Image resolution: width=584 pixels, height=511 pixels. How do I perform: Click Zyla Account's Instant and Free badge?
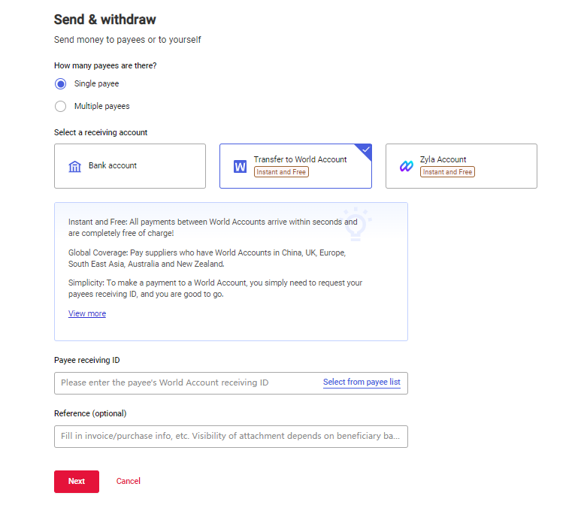(x=447, y=172)
